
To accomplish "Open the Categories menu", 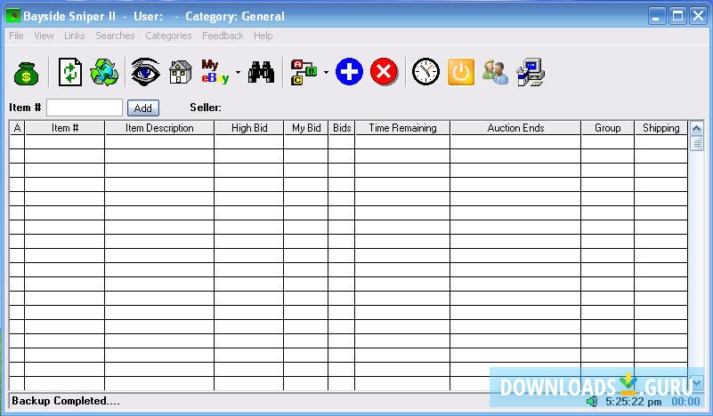I will (x=168, y=36).
